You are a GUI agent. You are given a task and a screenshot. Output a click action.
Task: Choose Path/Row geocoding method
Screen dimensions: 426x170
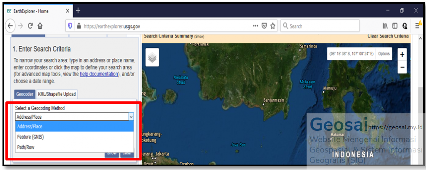74,147
